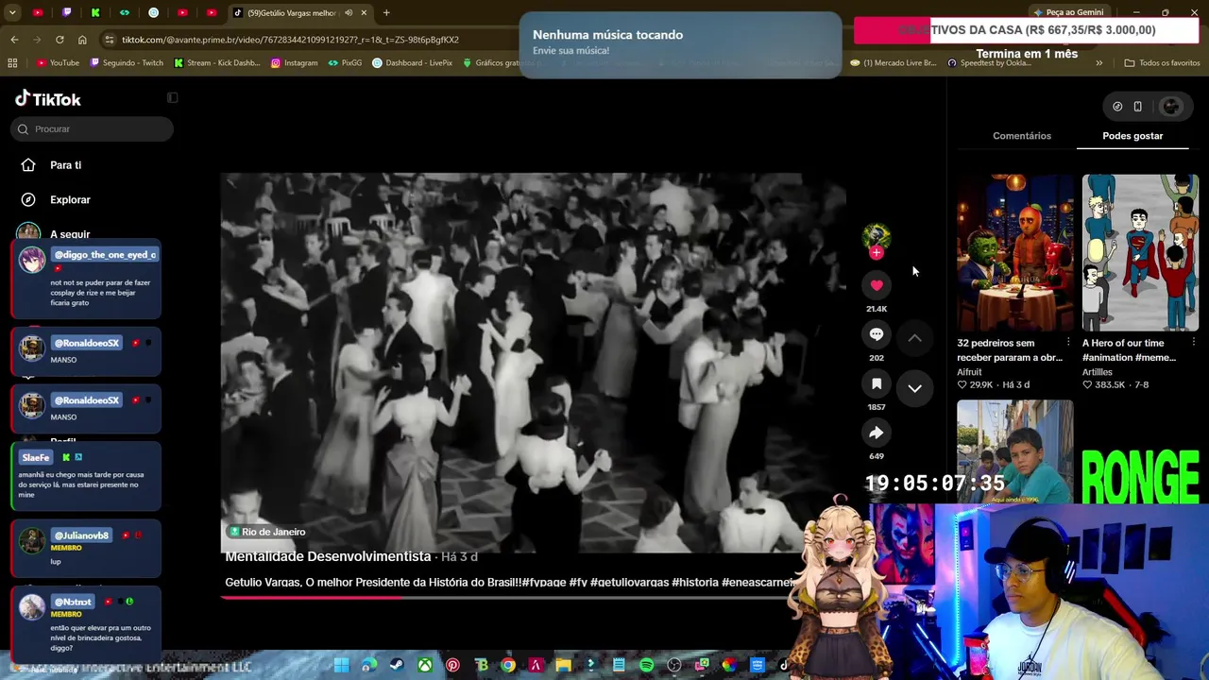Go to the next video arrow
1209x680 pixels.
tap(914, 387)
